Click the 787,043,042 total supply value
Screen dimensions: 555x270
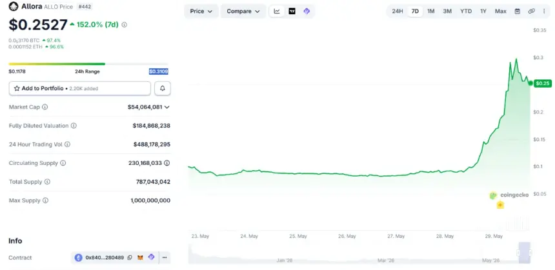tap(153, 182)
